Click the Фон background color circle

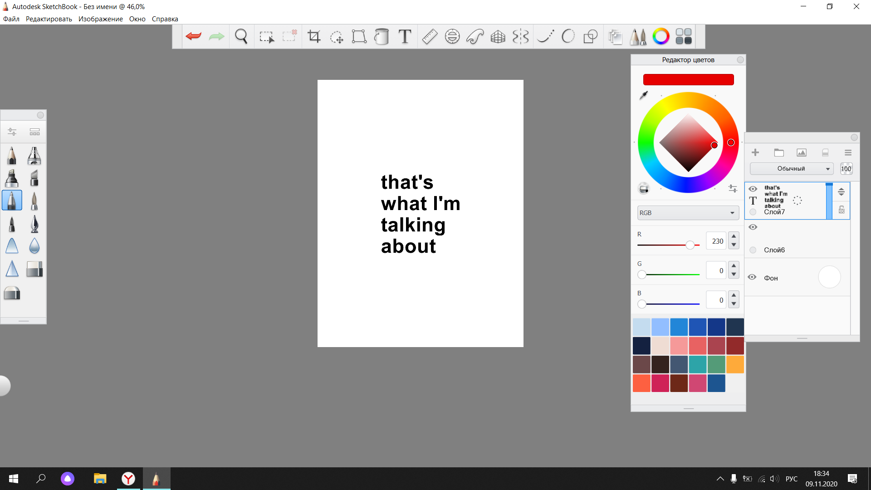(x=829, y=277)
